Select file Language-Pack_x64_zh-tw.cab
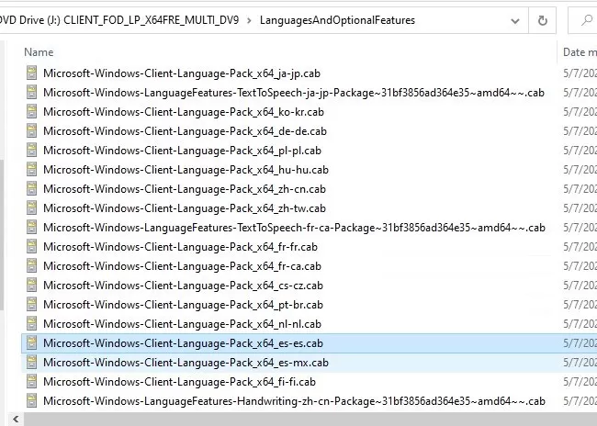The width and height of the screenshot is (597, 426). [185, 208]
